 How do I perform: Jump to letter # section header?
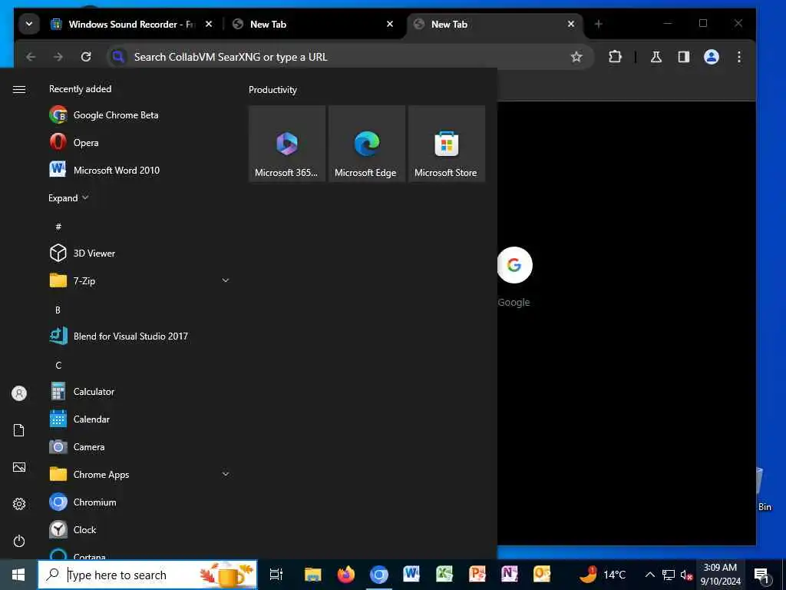click(x=58, y=227)
